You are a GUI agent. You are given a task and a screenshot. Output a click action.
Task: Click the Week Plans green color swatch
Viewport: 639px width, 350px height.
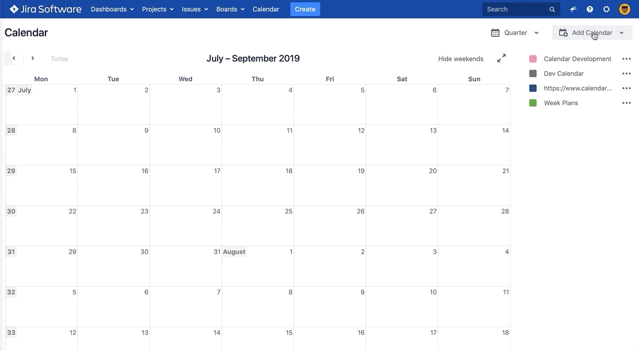tap(532, 103)
